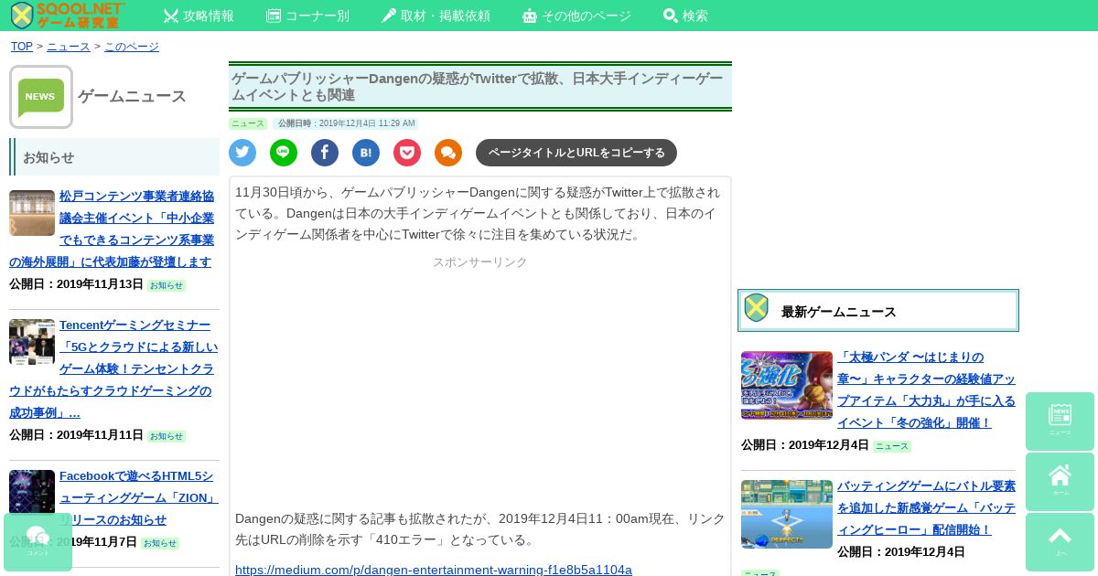The height and width of the screenshot is (576, 1098).
Task: Click ニュース tag beside 2019年12月4日 of 太極パンダ
Action: point(892,446)
